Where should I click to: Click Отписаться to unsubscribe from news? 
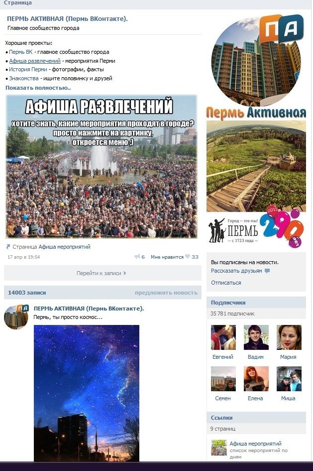(x=226, y=283)
